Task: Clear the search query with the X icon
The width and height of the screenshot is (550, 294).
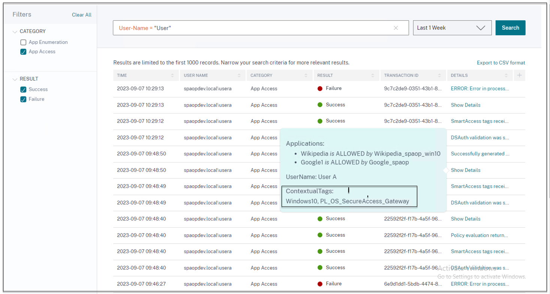Action: pyautogui.click(x=396, y=28)
